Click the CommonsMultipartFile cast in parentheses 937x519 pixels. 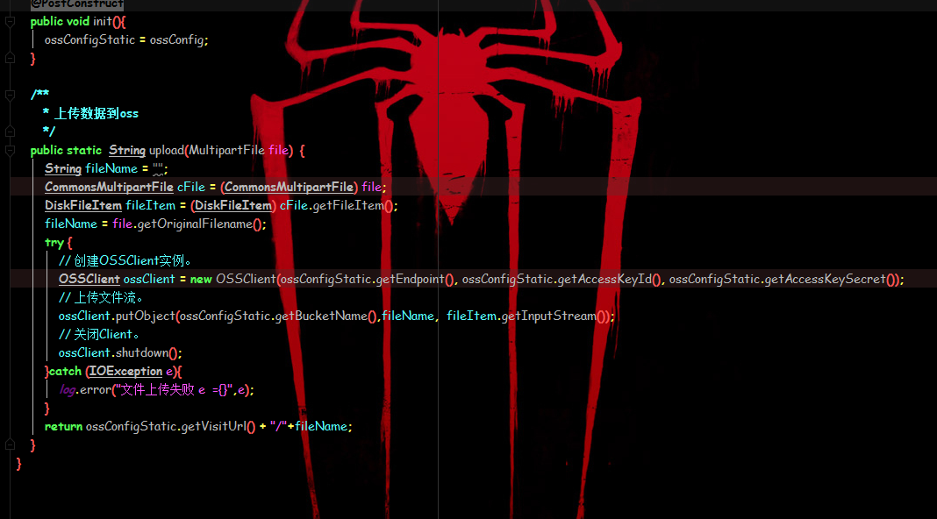[289, 188]
